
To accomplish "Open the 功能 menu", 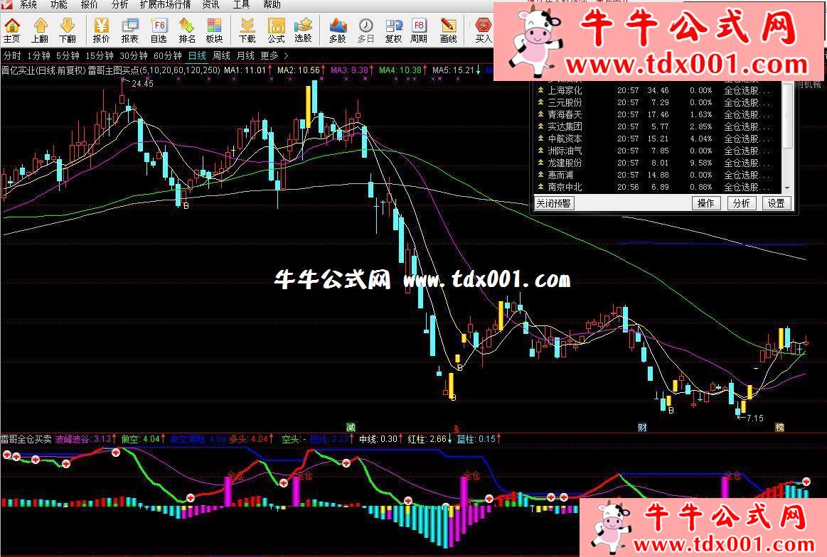I will pyautogui.click(x=58, y=5).
